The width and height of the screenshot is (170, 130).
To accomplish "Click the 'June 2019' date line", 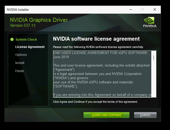I will point(61,57).
